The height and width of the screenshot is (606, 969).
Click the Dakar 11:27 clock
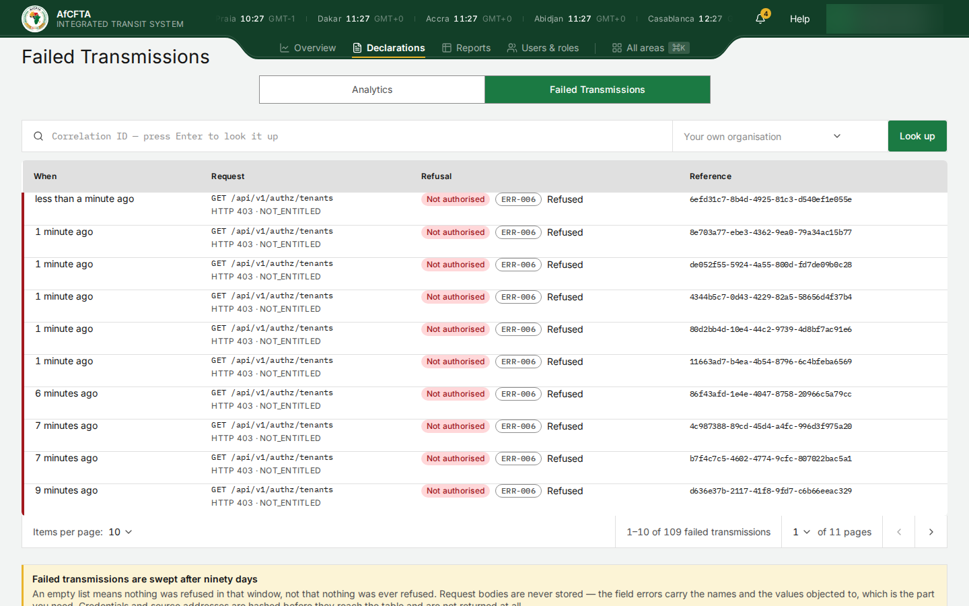(x=360, y=19)
